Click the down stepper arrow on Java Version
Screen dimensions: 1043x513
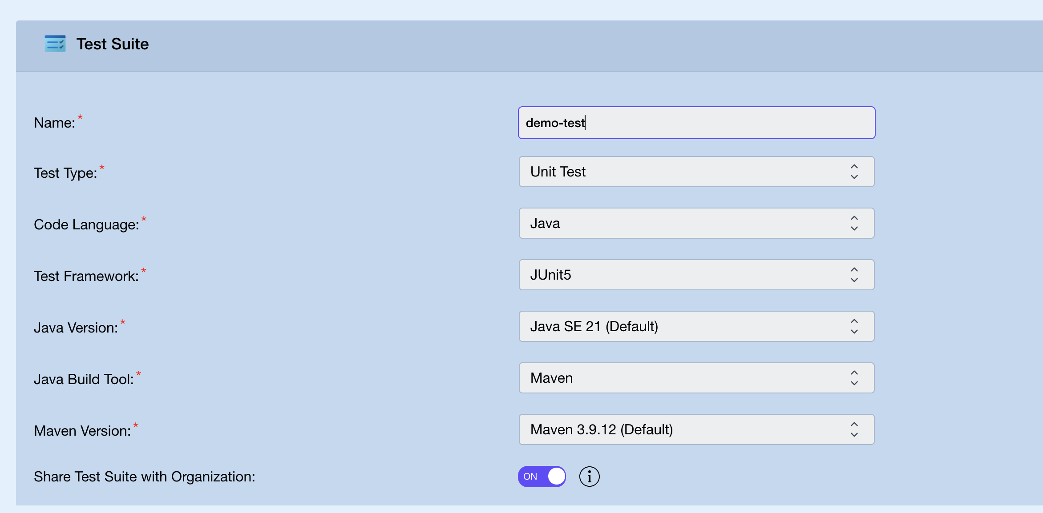[854, 332]
